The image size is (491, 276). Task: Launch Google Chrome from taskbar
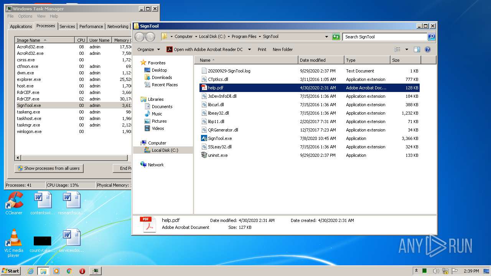pyautogui.click(x=69, y=271)
